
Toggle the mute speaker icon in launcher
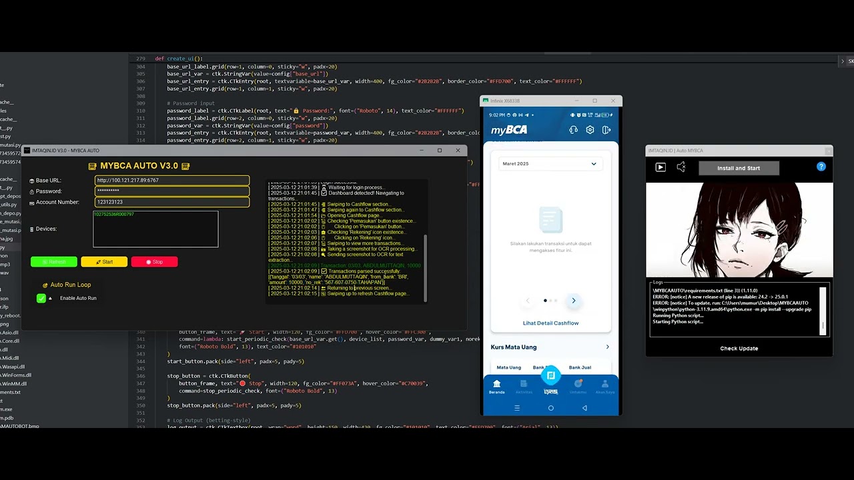coord(681,167)
